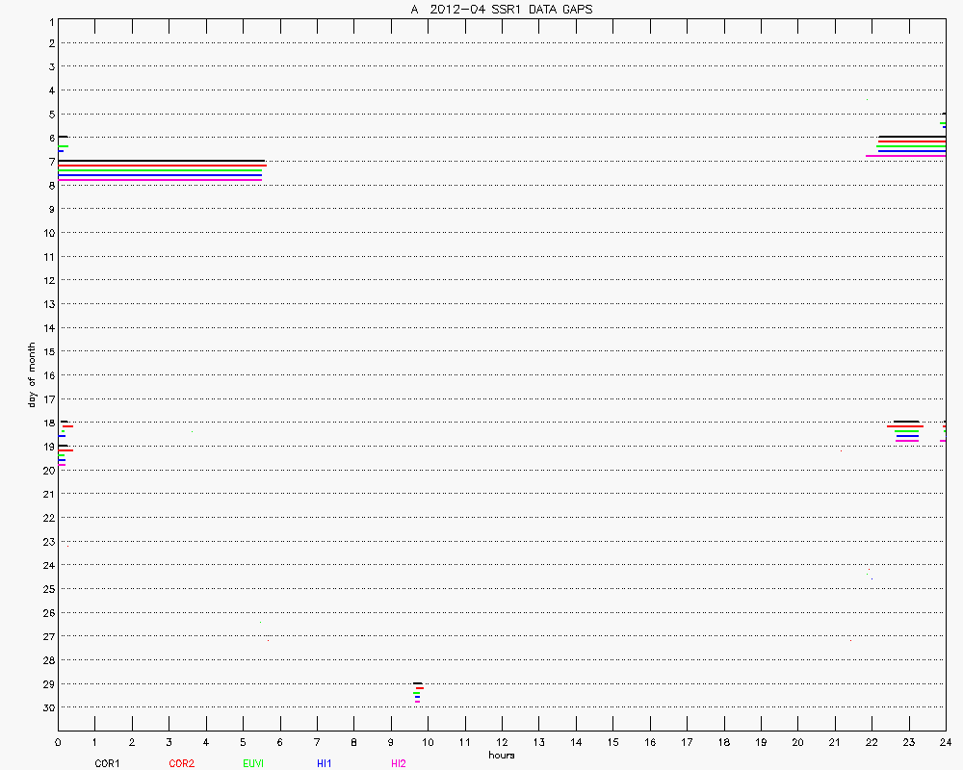Select the long magenta bar below day 7

(x=160, y=179)
